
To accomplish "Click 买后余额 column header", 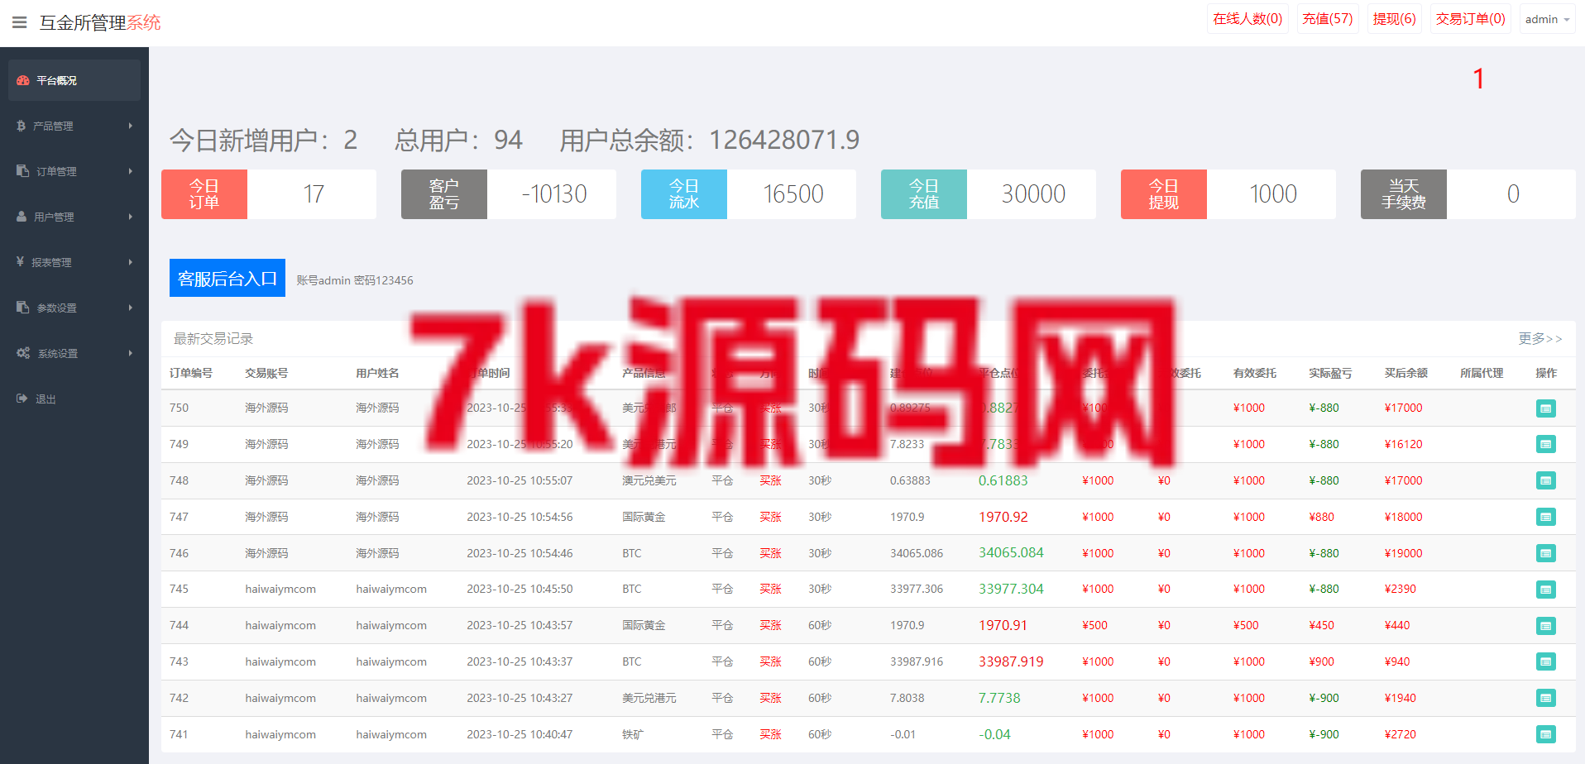I will [x=1406, y=373].
